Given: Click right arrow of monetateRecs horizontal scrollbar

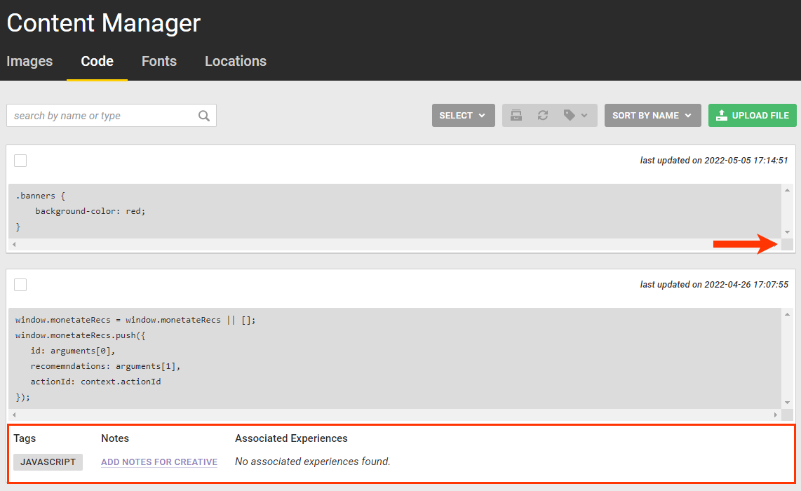Looking at the screenshot, I should (x=776, y=415).
